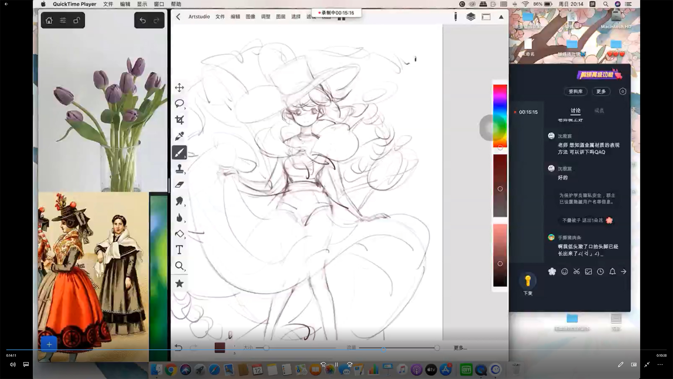Go back with the Artstudio arrow
The width and height of the screenshot is (673, 379).
point(178,16)
